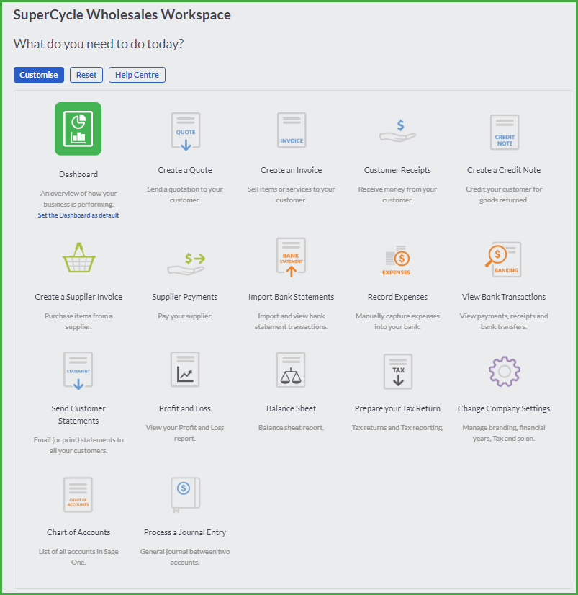Select the 'Create a Quote' title text

coord(185,170)
